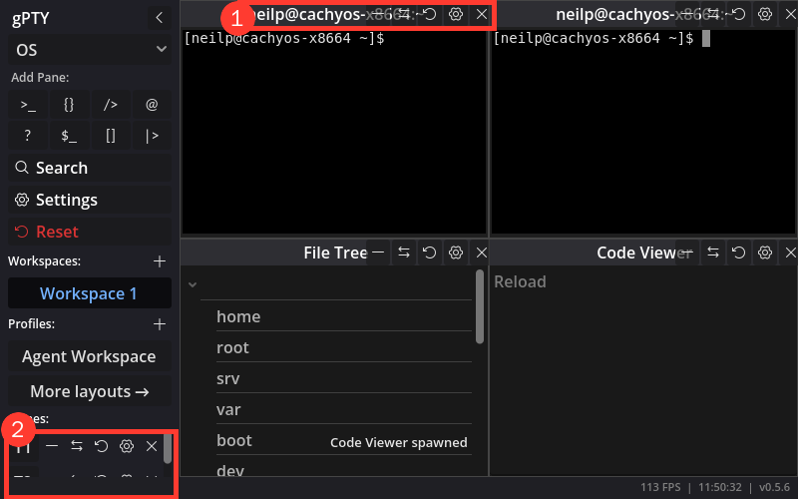Add a pane using the @ icon
Image resolution: width=798 pixels, height=499 pixels.
click(152, 105)
